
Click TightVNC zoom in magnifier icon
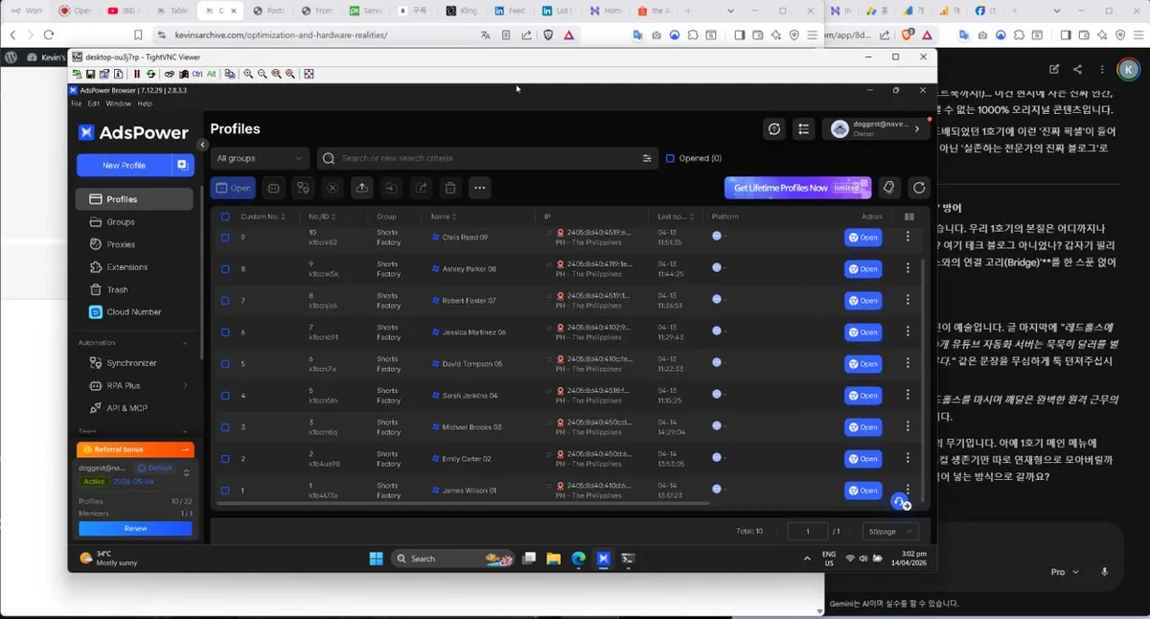(x=248, y=74)
